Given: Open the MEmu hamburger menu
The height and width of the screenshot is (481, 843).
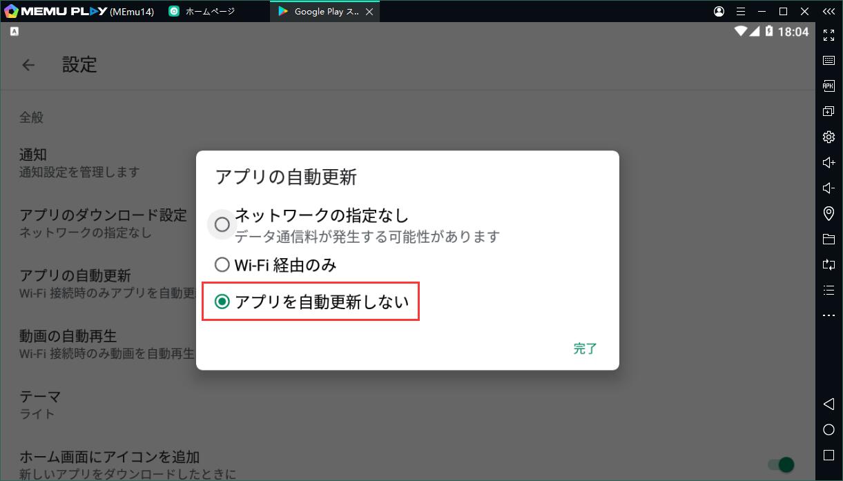Looking at the screenshot, I should point(741,12).
